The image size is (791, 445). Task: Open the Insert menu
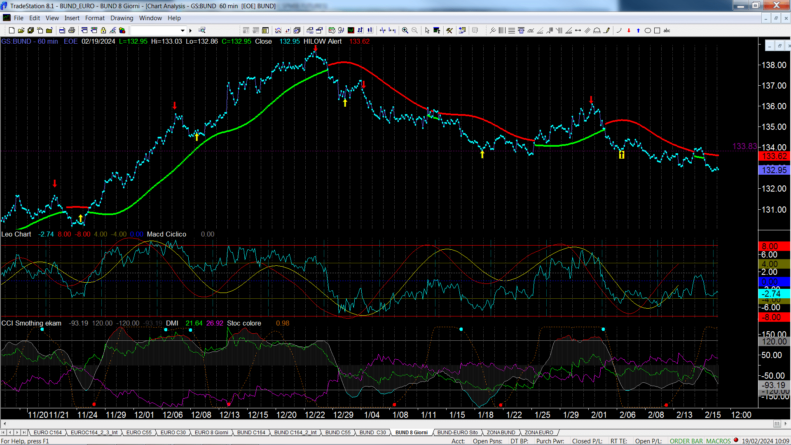(72, 18)
